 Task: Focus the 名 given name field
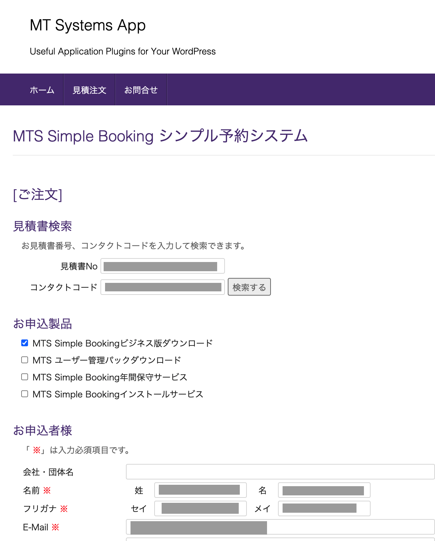click(x=324, y=490)
